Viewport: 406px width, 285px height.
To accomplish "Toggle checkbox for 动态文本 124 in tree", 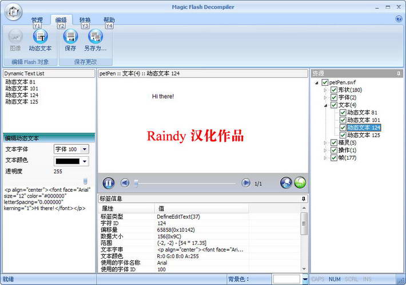I will click(x=343, y=128).
